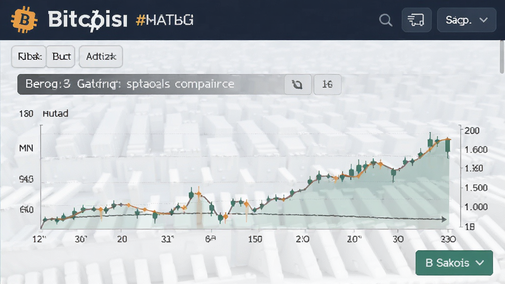Click the cart icon button in header
Viewport: 505px width, 284px height.
pos(416,20)
